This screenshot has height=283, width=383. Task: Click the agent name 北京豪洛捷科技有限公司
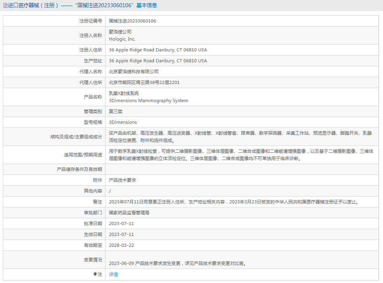(x=134, y=72)
